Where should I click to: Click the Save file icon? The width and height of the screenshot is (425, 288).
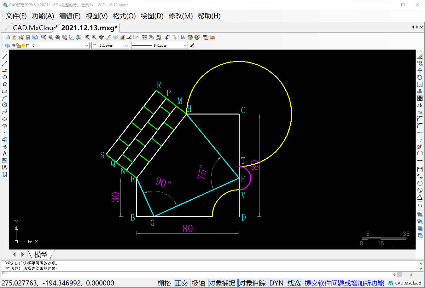[x=28, y=37]
